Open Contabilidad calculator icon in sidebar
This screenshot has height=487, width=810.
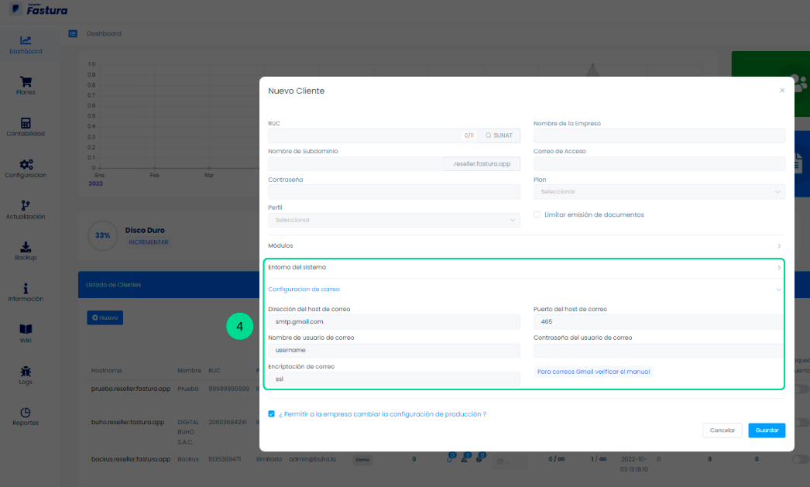[26, 124]
